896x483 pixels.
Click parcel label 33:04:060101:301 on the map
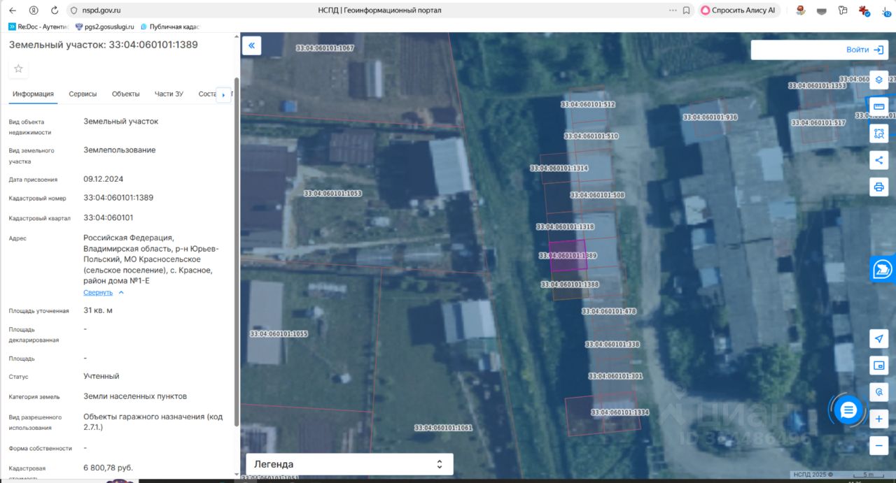[x=616, y=376]
